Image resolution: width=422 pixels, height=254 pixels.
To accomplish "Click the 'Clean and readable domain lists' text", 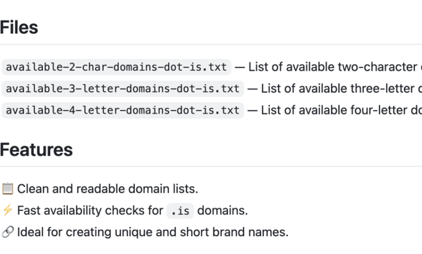I will 108,189.
